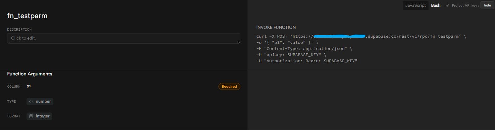495x130 pixels.
Task: Click the database icon in integer badge
Action: pyautogui.click(x=31, y=116)
